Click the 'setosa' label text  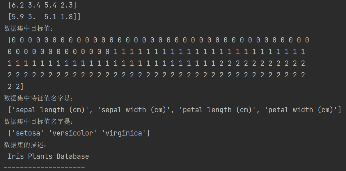pyautogui.click(x=26, y=133)
